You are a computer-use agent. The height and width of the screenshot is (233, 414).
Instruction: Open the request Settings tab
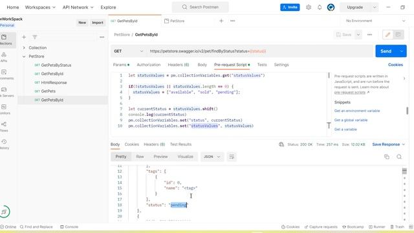pyautogui.click(x=281, y=65)
